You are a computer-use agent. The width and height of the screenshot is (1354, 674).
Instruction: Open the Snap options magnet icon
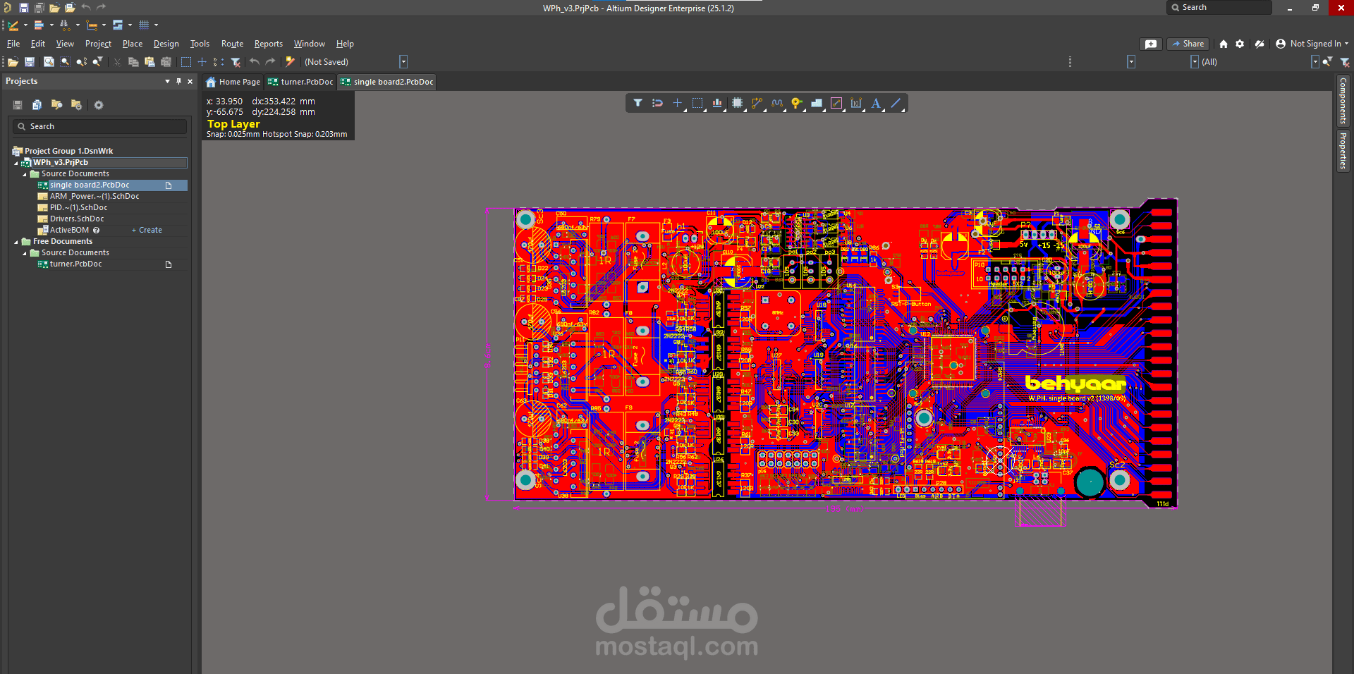point(657,103)
